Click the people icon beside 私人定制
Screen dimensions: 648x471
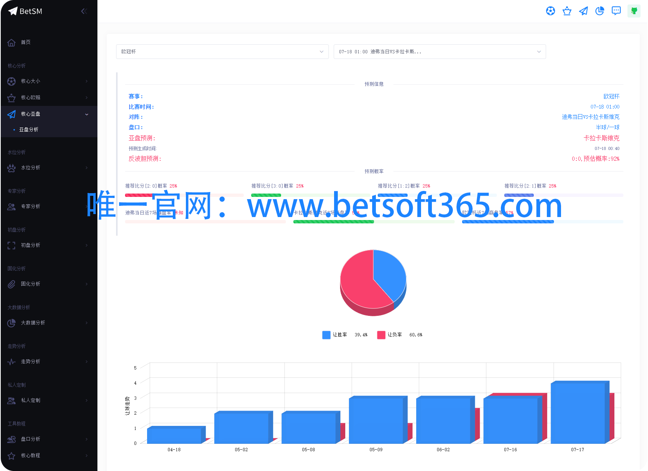point(12,401)
